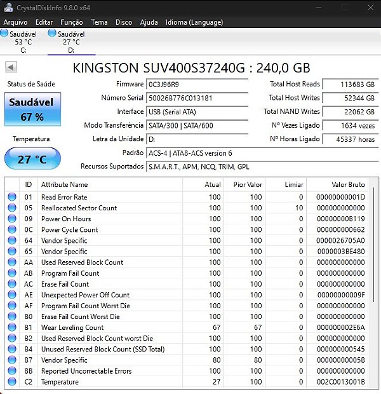Image resolution: width=381 pixels, height=394 pixels.
Task: Open the Disco menu
Action: coord(124,22)
